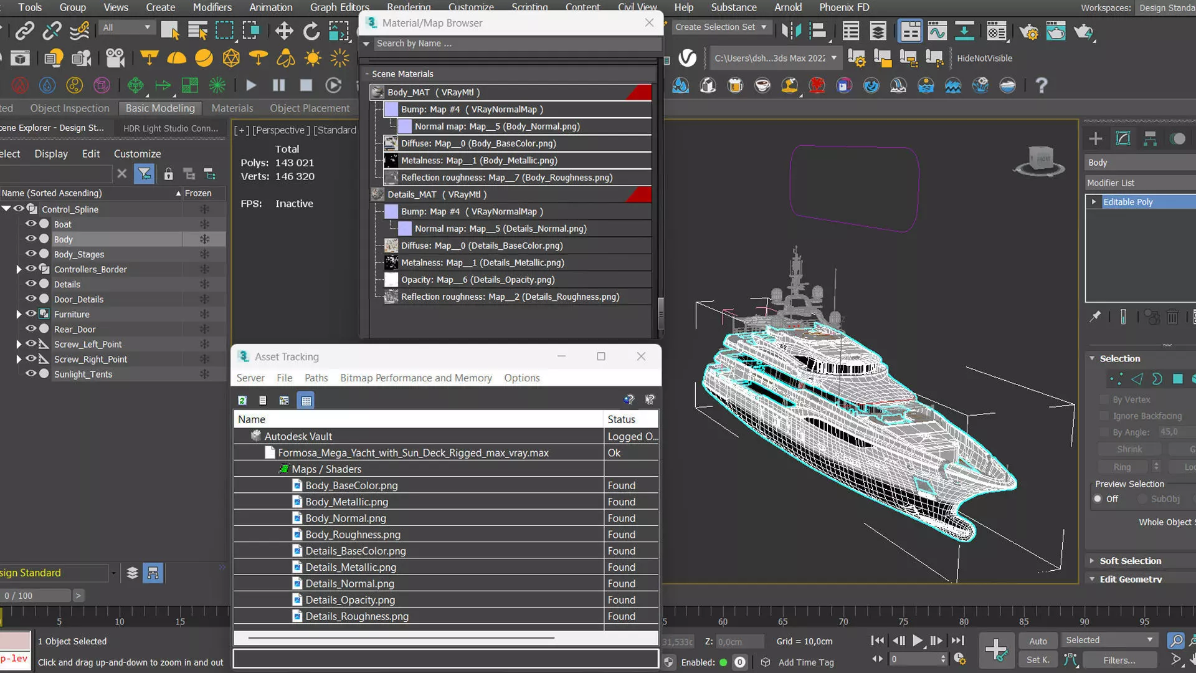Screen dimensions: 1196x673
Task: Toggle the Enabled green status indicator
Action: click(723, 662)
